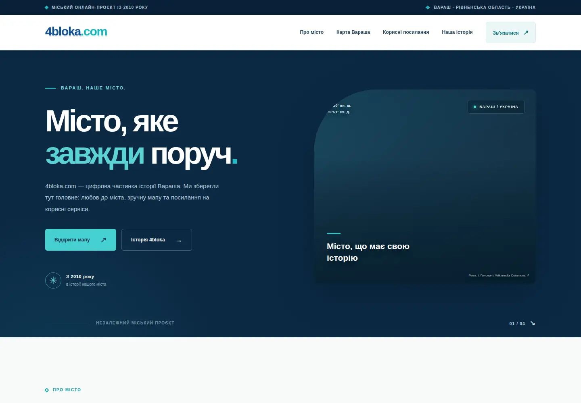
Task: Open the Про місто menu item
Action: click(x=311, y=32)
